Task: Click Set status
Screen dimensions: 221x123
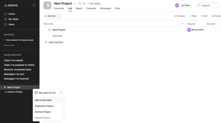Action: 94,4
